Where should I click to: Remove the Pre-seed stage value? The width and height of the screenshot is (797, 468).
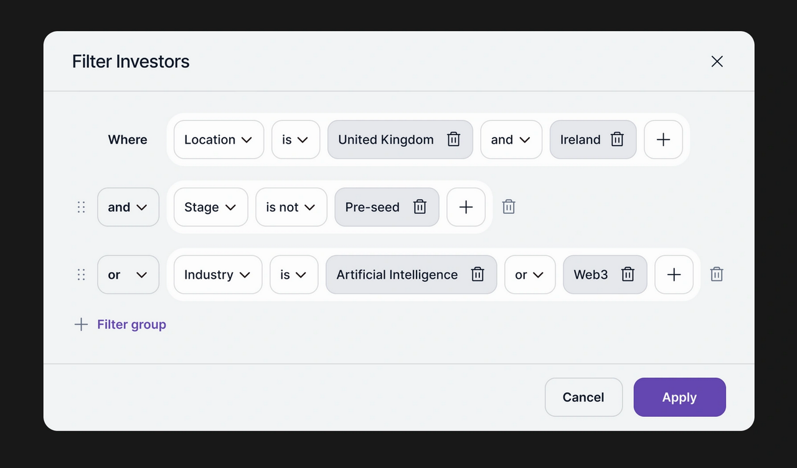[420, 207]
